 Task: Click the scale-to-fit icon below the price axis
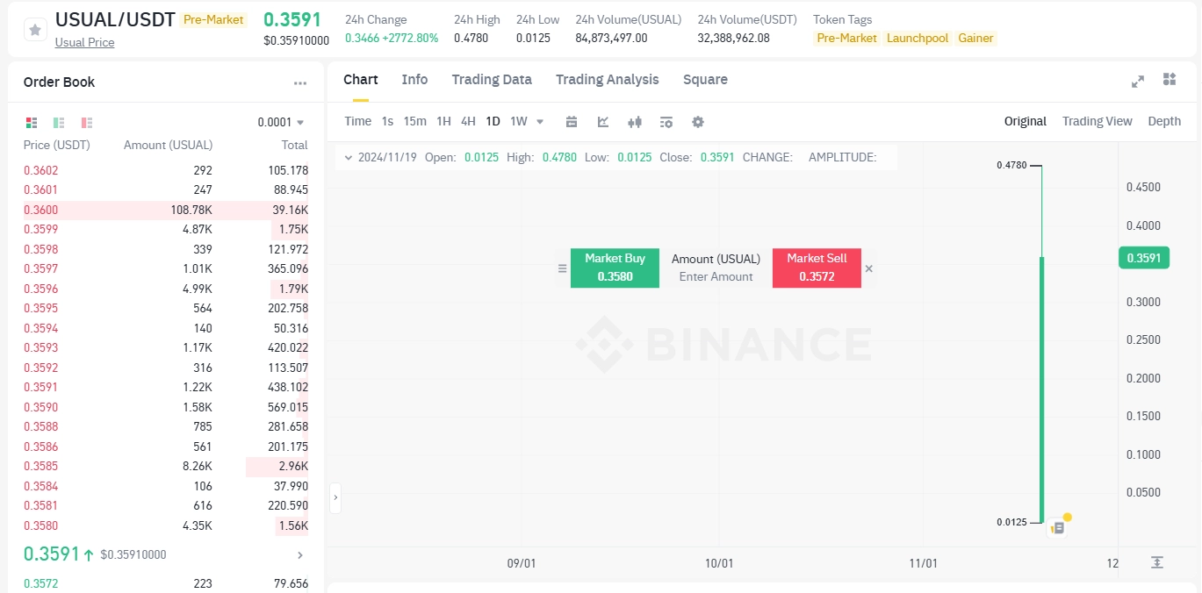pyautogui.click(x=1157, y=563)
